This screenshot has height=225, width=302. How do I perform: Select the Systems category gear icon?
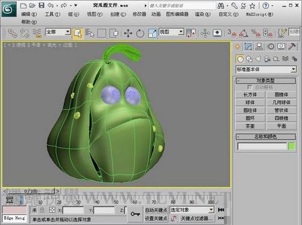point(294,59)
